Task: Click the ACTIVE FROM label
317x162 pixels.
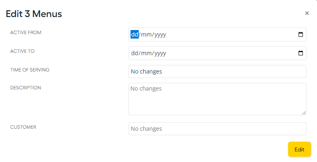Action: click(x=26, y=32)
